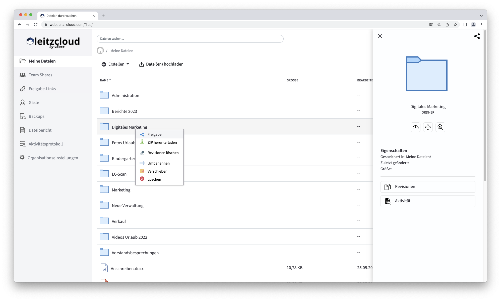Screen dimensions: 501x301
Task: Click the move arrows icon in the details panel
Action: point(428,127)
